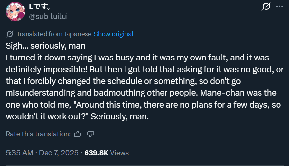
Task: Show the original Japanese post text
Action: click(113, 34)
